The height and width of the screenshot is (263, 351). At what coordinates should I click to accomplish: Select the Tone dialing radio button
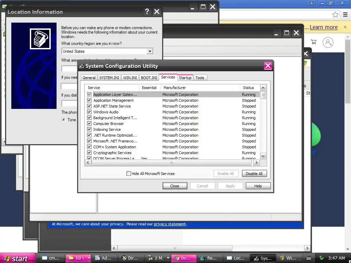coord(63,120)
